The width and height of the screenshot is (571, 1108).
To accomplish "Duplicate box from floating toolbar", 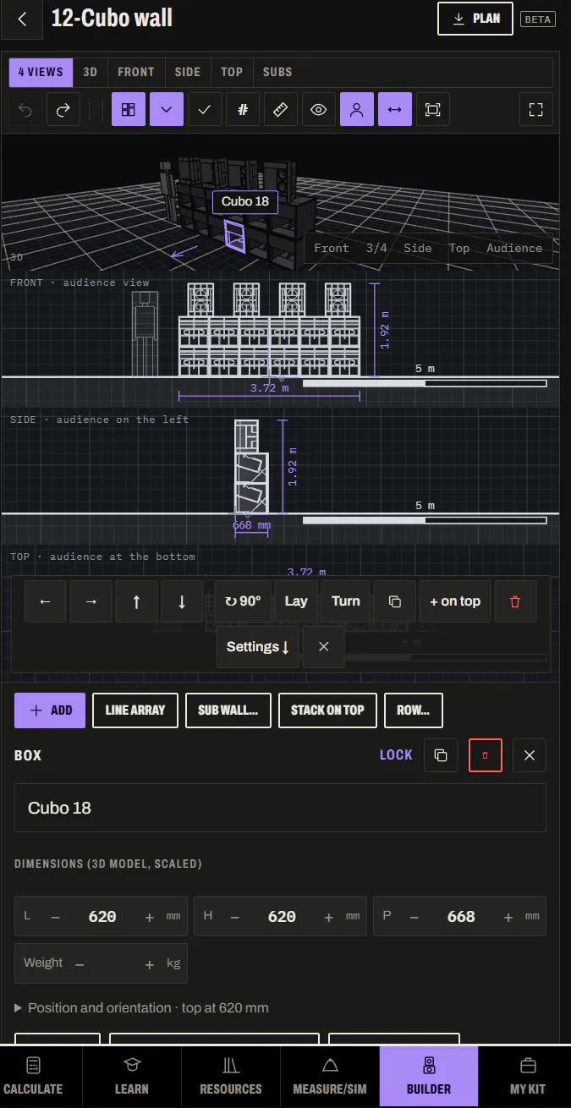I will pyautogui.click(x=394, y=601).
